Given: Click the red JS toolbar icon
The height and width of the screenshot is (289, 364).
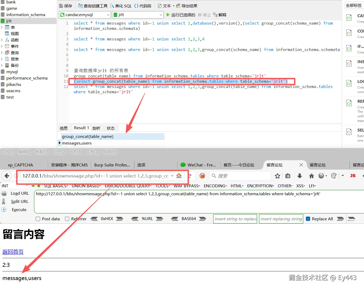Looking at the screenshot, I should coord(353,176).
